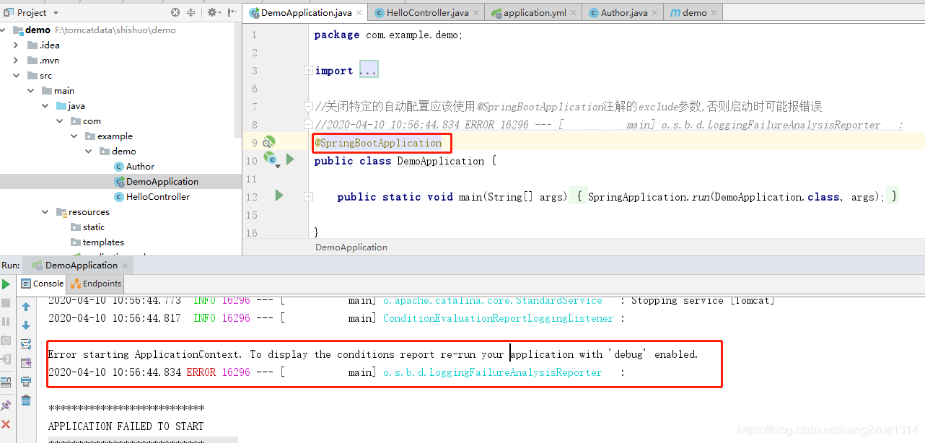Close the DemoApplication run tab

click(x=126, y=266)
